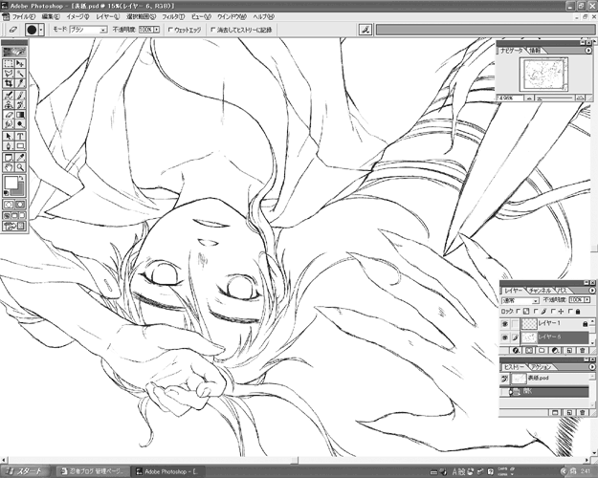Click Jump to ImageReady button
Image resolution: width=598 pixels, height=478 pixels.
point(14,227)
